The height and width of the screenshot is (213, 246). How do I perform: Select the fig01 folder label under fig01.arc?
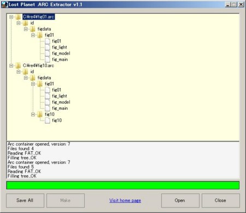[x=49, y=35]
